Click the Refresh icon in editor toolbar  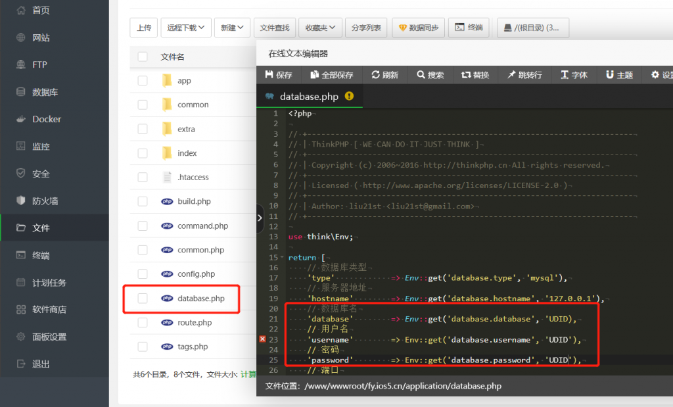click(375, 75)
